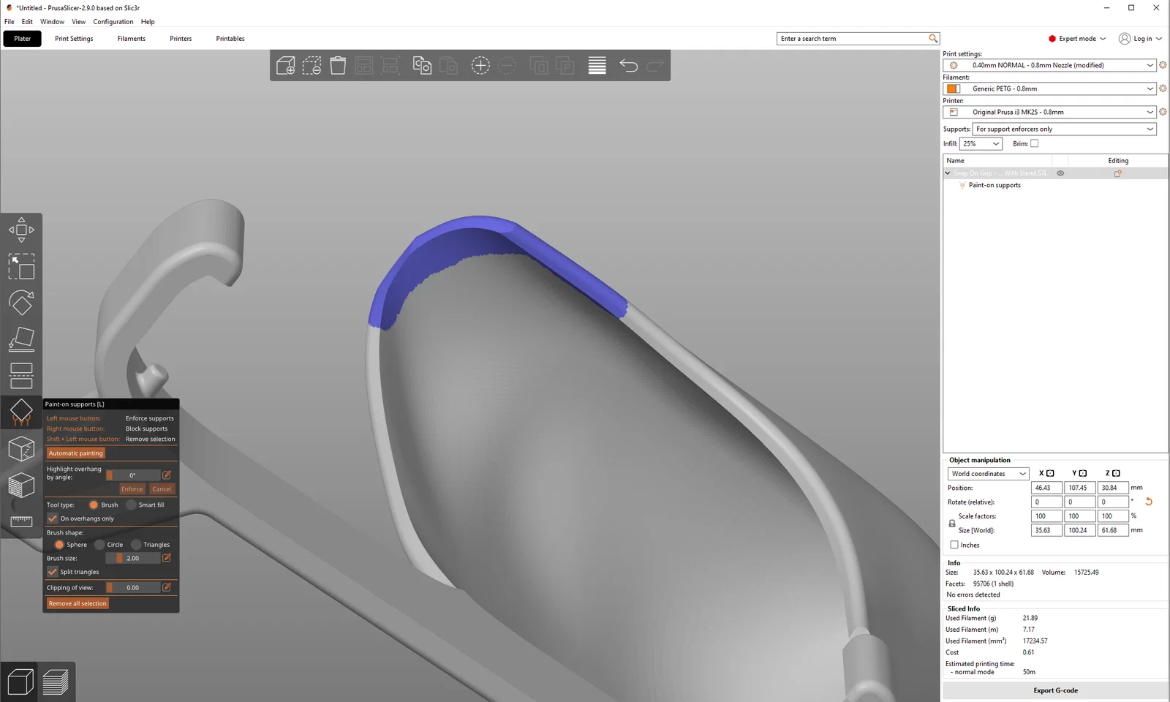Switch to the Printers tab
This screenshot has height=702, width=1170.
(181, 39)
